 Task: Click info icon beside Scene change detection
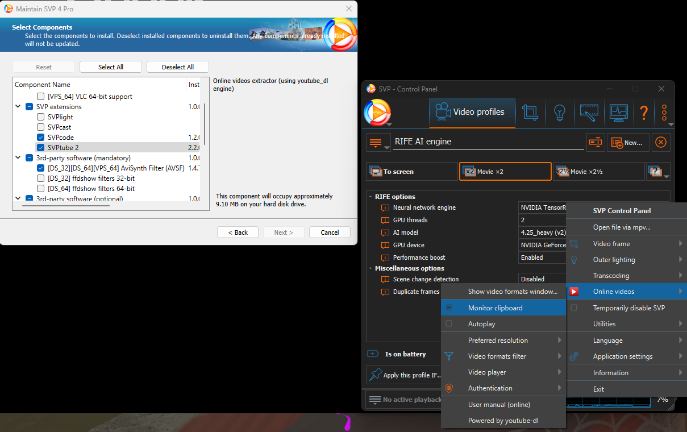pyautogui.click(x=385, y=279)
